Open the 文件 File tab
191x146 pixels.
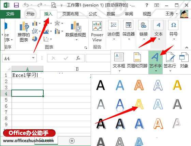pos(10,14)
